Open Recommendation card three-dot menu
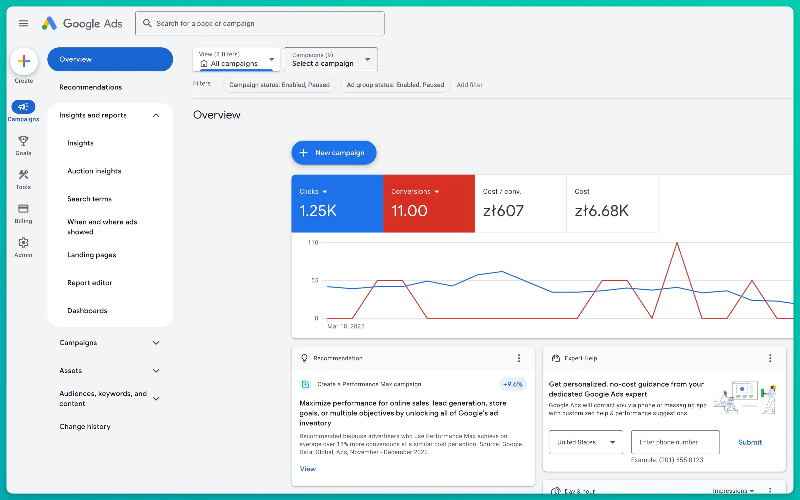This screenshot has width=800, height=500. [x=519, y=358]
